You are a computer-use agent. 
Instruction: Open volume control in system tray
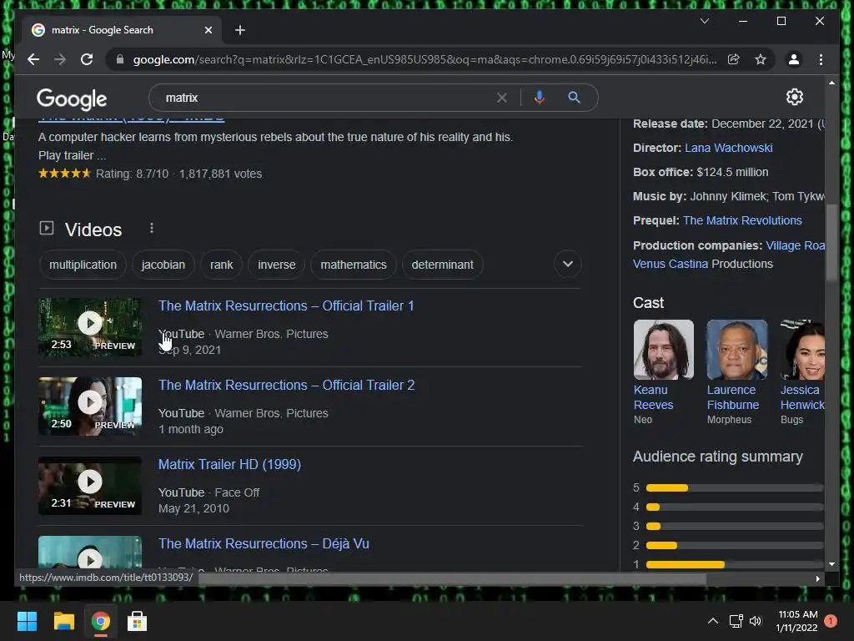click(x=756, y=621)
